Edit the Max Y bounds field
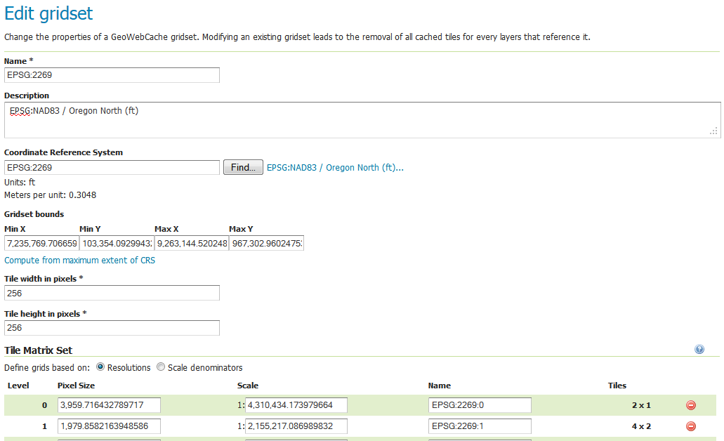The image size is (724, 441). [x=266, y=244]
